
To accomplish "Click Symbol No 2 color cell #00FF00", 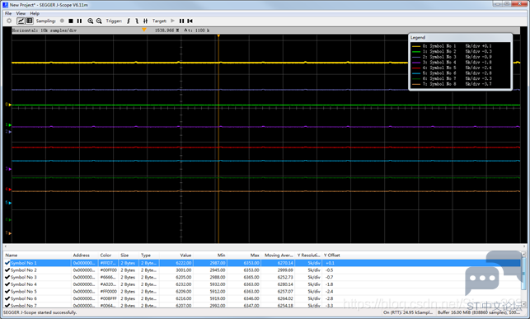I will 109,270.
